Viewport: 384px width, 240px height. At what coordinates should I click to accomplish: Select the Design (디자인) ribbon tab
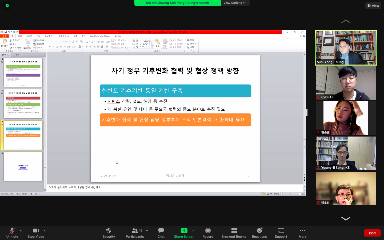click(29, 36)
